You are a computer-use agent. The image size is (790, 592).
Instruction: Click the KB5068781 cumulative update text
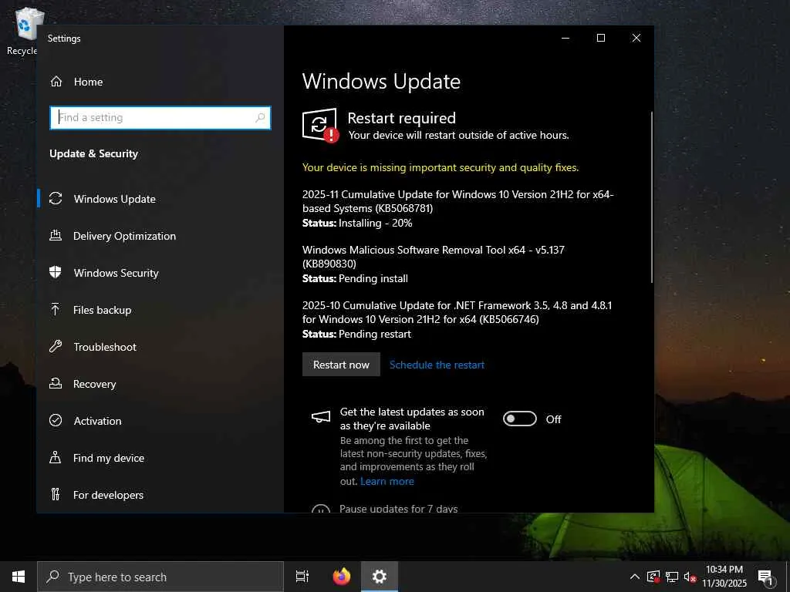click(x=458, y=201)
